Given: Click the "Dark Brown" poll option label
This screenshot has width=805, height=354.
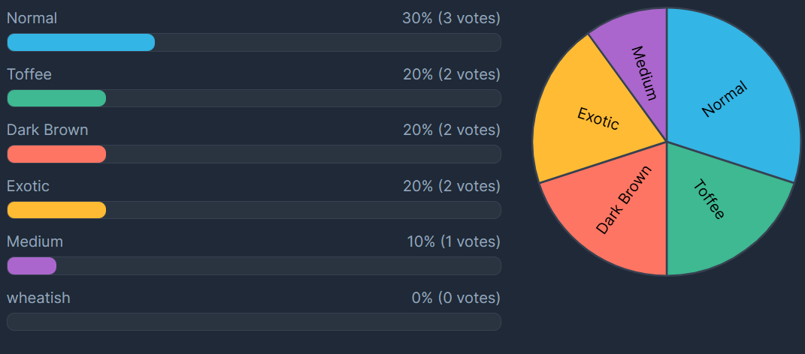Looking at the screenshot, I should (x=47, y=130).
